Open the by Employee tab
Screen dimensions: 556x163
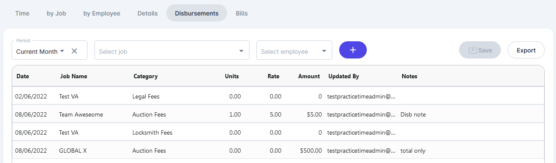[102, 13]
